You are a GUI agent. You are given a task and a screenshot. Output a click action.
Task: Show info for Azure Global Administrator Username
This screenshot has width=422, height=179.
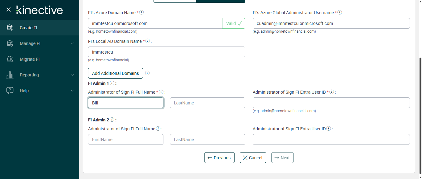click(x=340, y=13)
